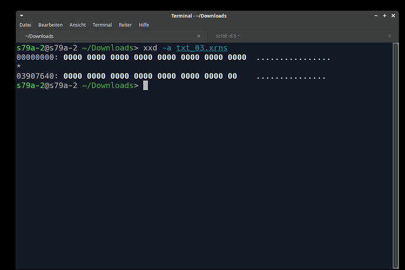Image resolution: width=405 pixels, height=270 pixels.
Task: Click the 03907640 offset in xxd output
Action: point(37,76)
